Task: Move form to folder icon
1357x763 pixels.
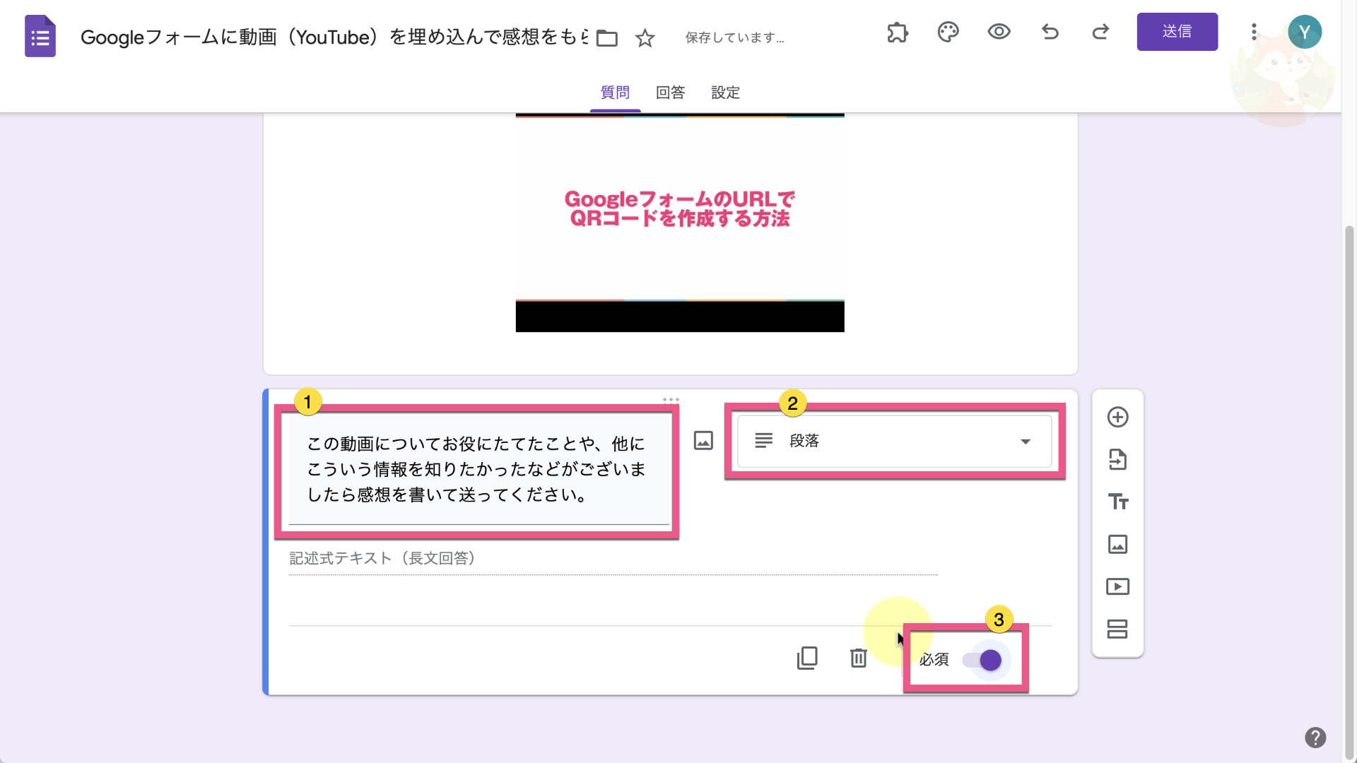Action: click(607, 38)
